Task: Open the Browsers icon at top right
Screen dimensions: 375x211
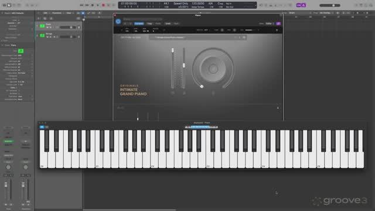Action: click(x=371, y=5)
